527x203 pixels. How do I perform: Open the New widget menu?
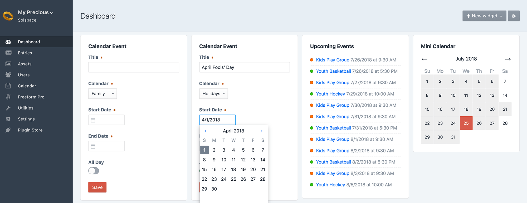click(x=484, y=16)
